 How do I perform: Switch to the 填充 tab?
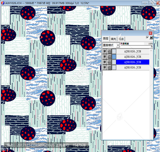click(113, 39)
